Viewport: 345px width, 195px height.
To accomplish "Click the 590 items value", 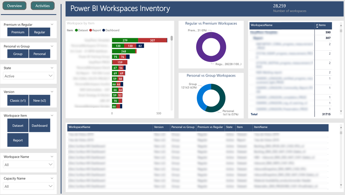I will point(328,32).
